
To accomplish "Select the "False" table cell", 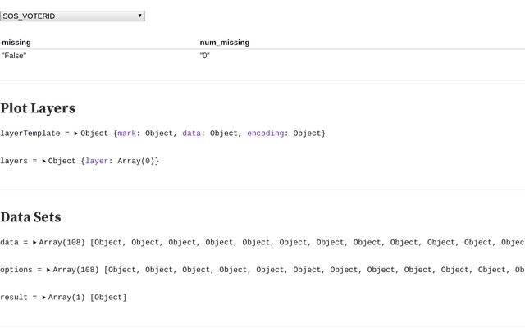I will tap(14, 56).
